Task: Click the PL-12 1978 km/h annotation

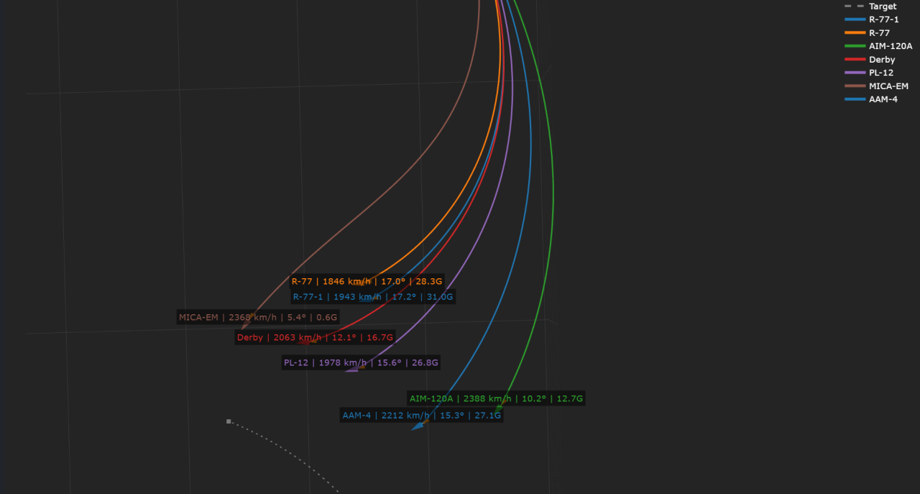Action: pyautogui.click(x=361, y=362)
